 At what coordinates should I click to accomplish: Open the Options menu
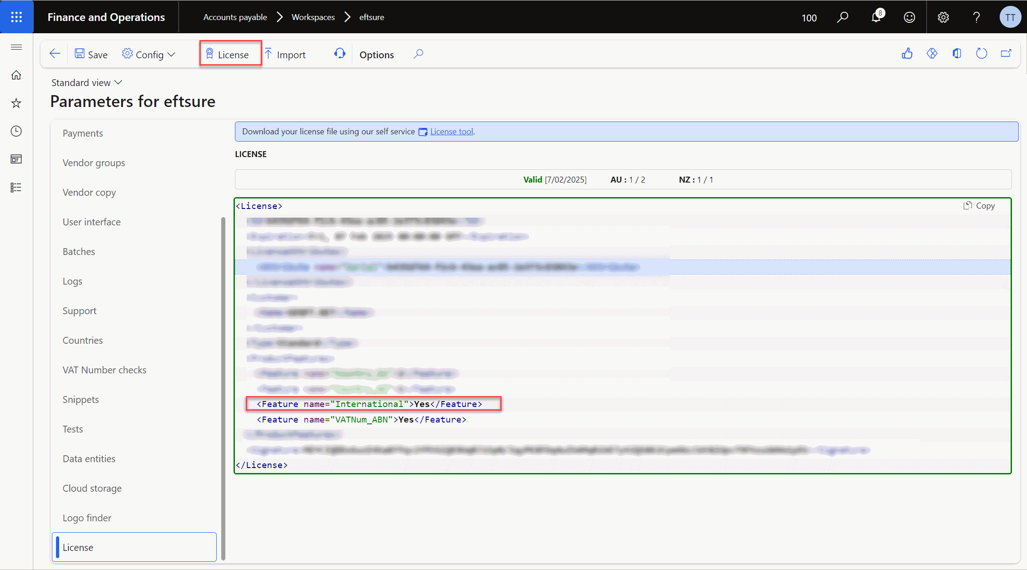376,55
